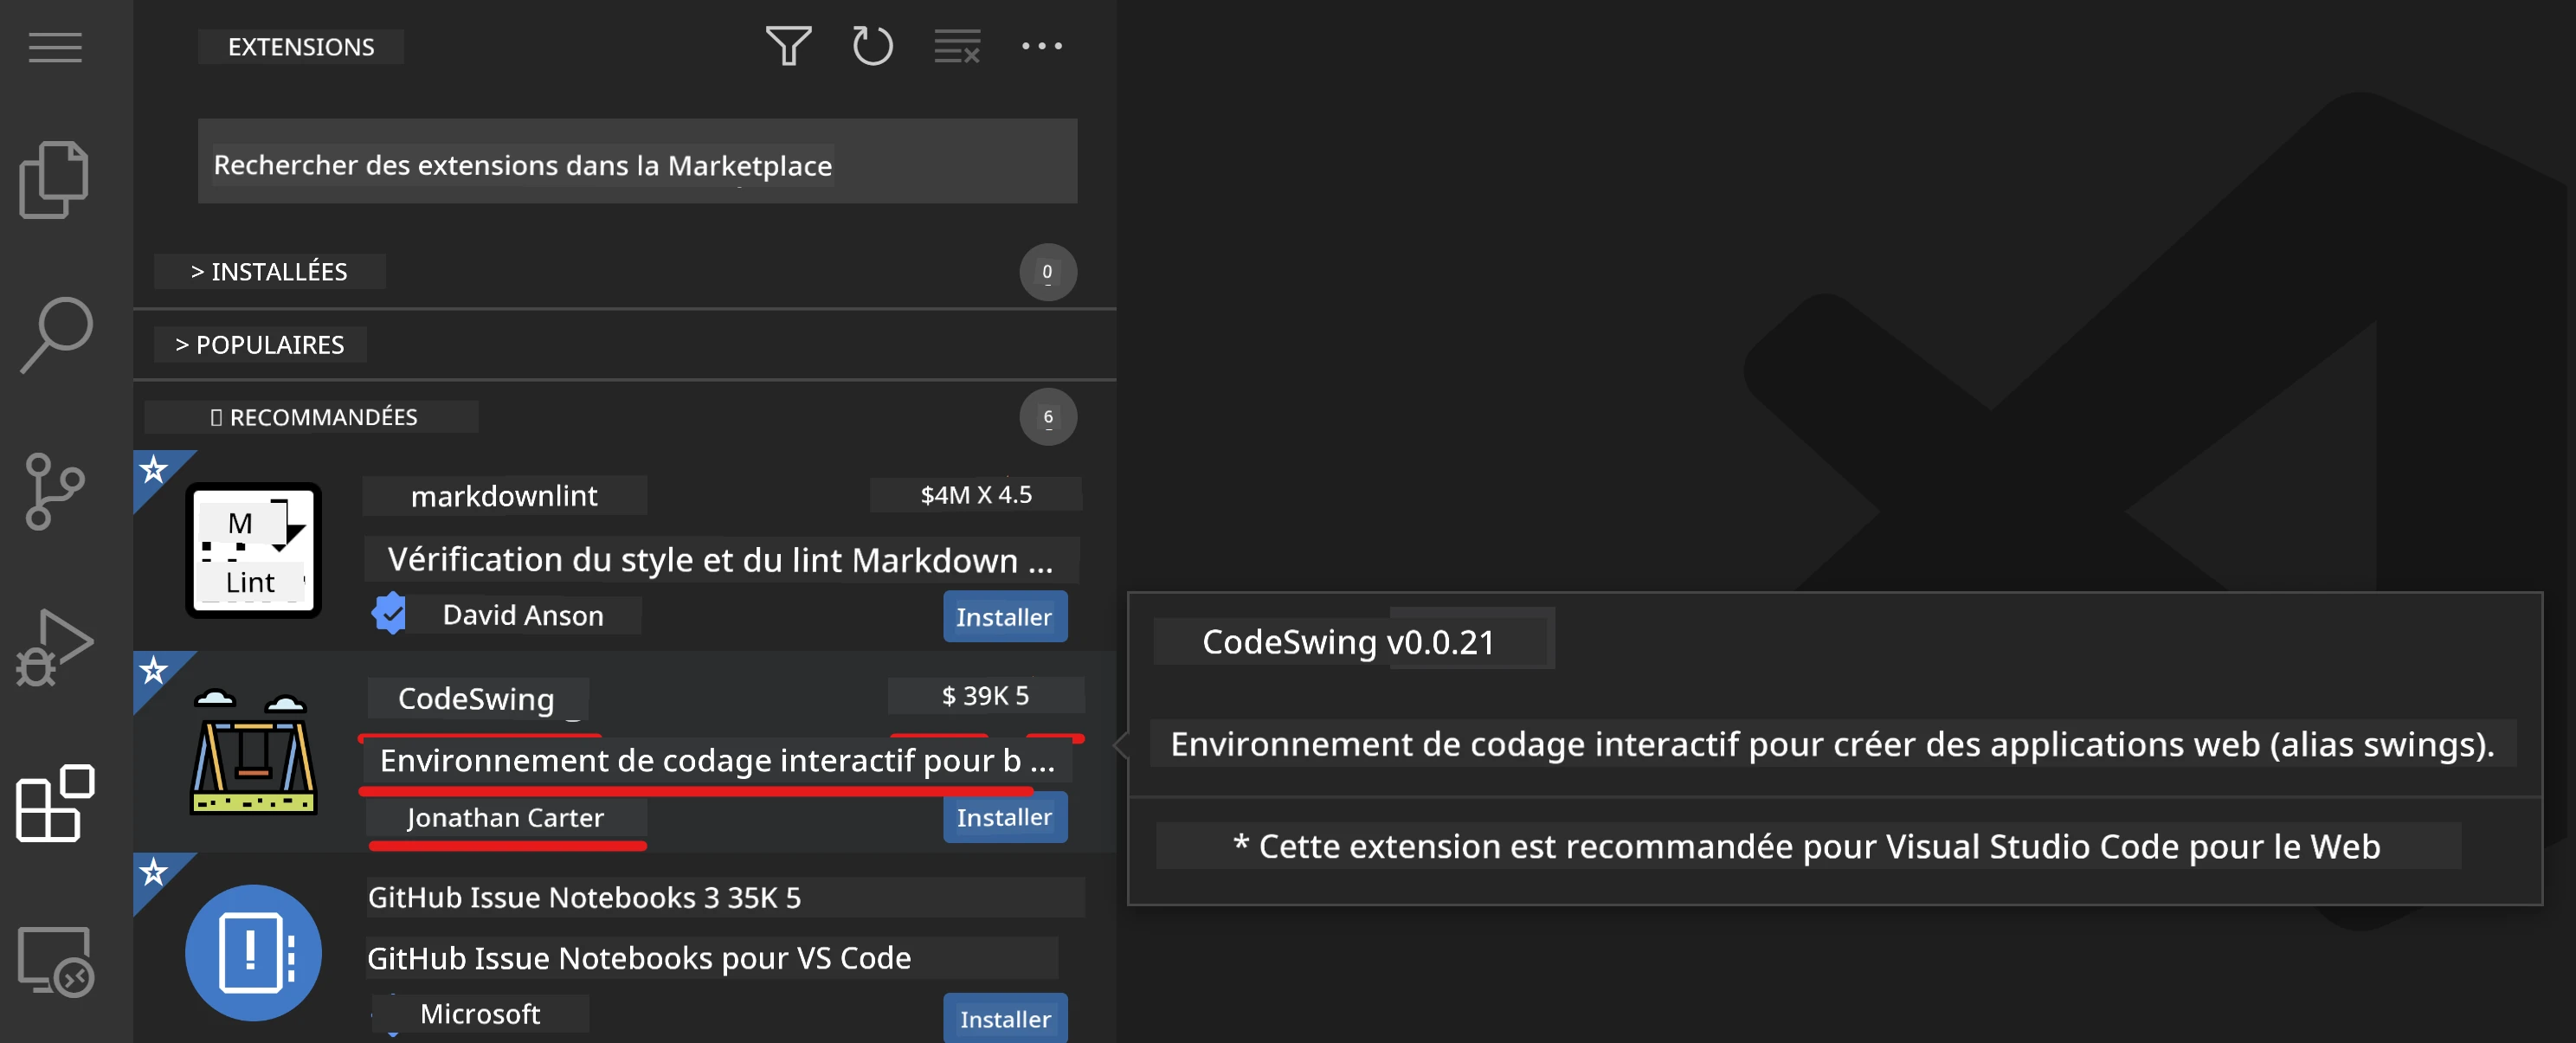Open the hamburger application menu
Image resolution: width=2576 pixels, height=1043 pixels.
55,47
